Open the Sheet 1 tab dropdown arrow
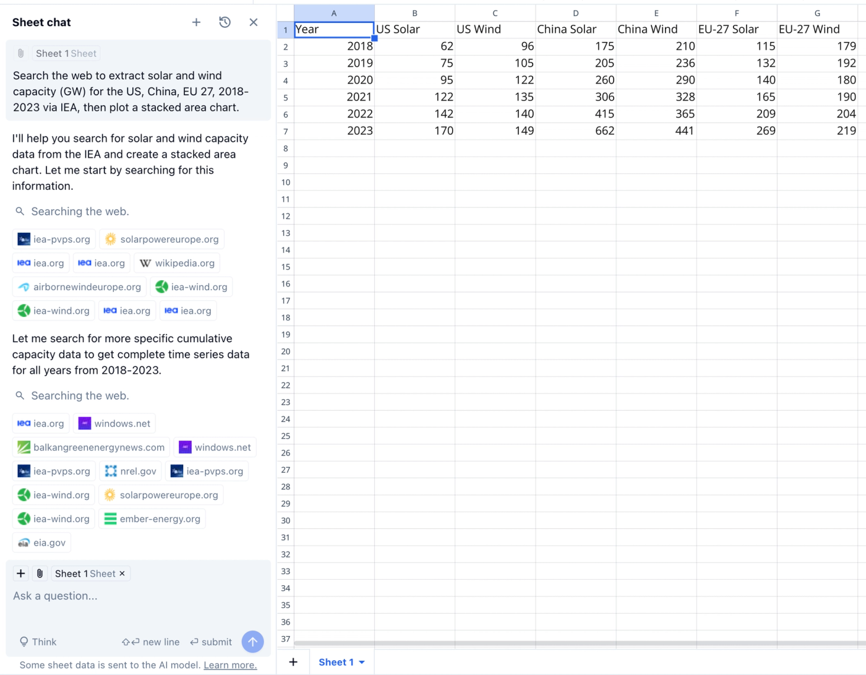 362,662
